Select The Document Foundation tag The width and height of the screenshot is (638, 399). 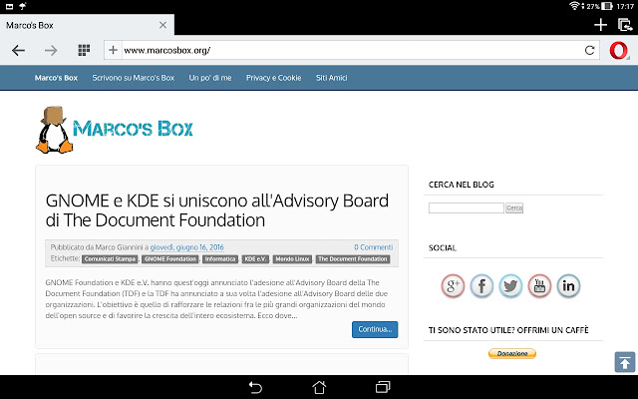click(353, 259)
